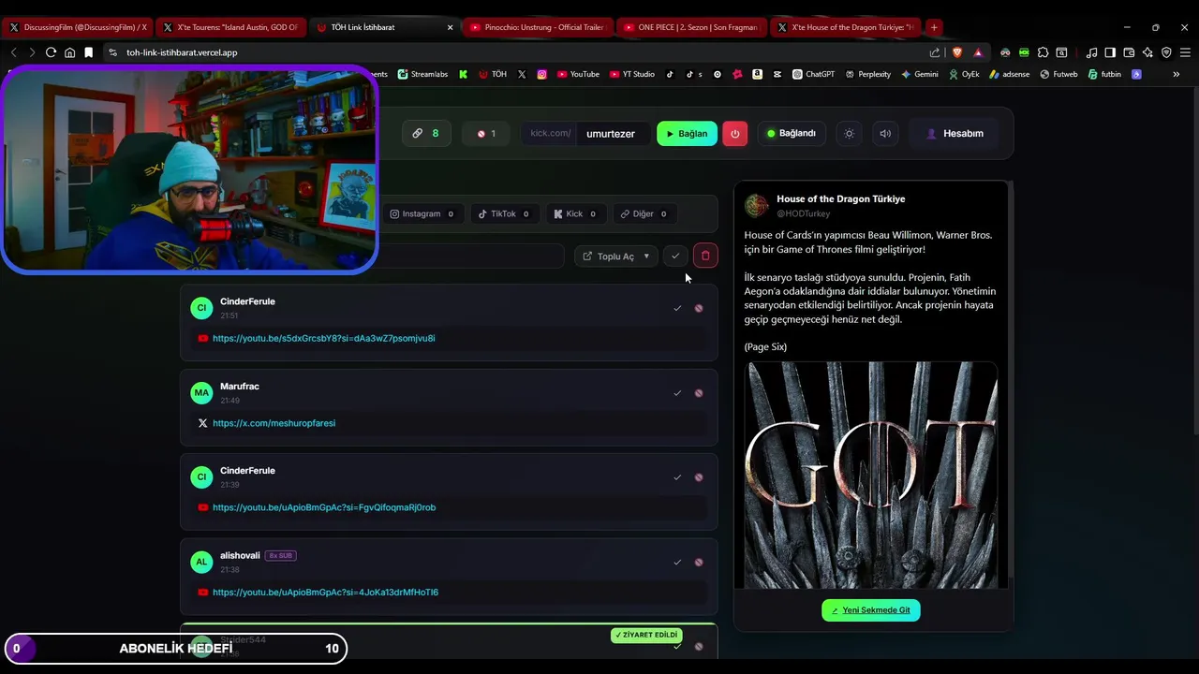1199x674 pixels.
Task: Block the alishovali link entry
Action: [699, 563]
